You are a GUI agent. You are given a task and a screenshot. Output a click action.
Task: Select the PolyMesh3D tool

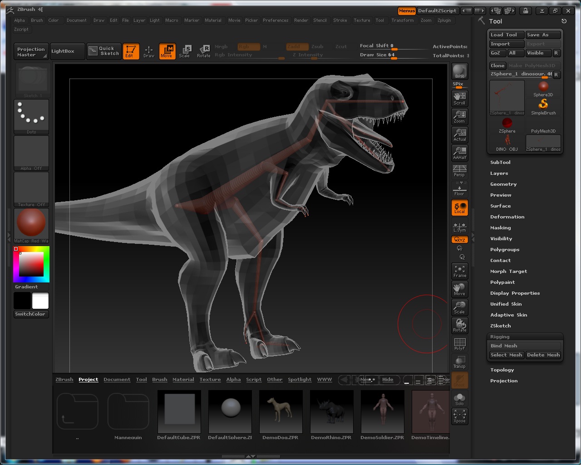[543, 125]
